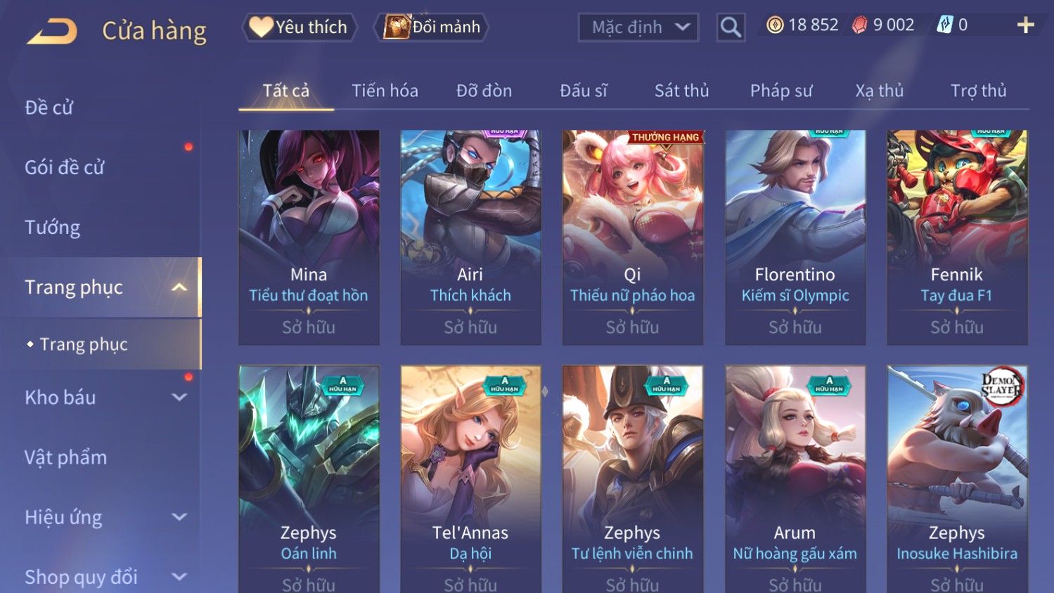Image resolution: width=1054 pixels, height=593 pixels.
Task: Expand the Kho báu sidebar section
Action: (179, 398)
